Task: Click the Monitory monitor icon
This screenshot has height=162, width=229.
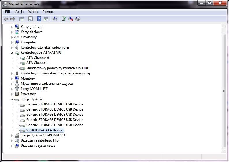Action: pos(17,78)
